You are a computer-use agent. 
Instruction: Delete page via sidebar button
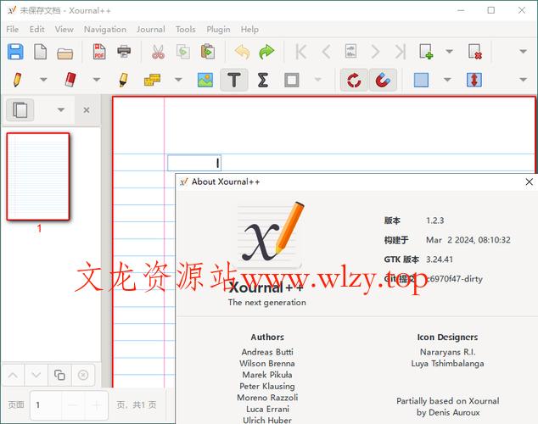(83, 375)
